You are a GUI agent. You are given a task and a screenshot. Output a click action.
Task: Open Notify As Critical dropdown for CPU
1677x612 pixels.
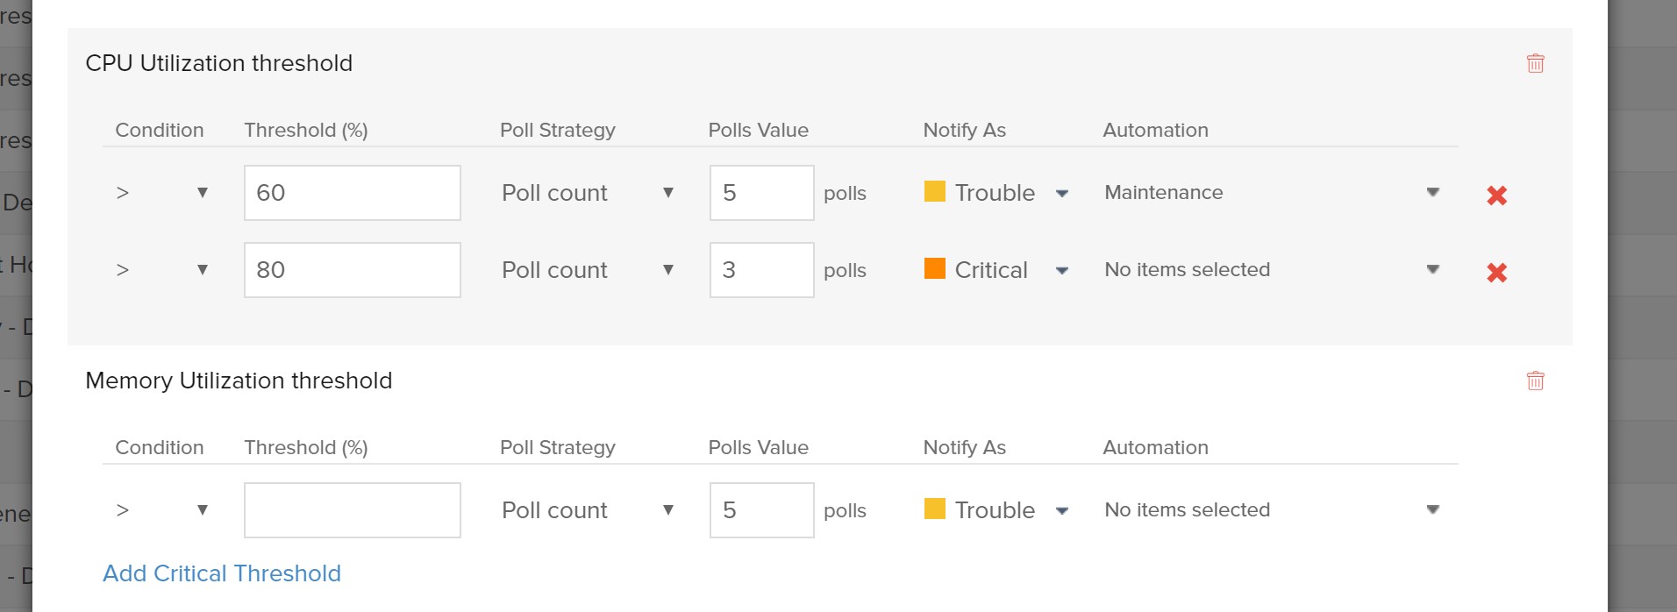coord(996,270)
